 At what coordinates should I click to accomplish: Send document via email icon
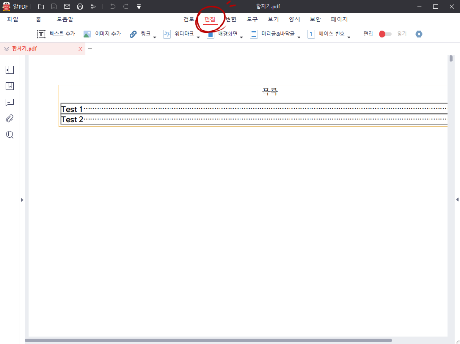pyautogui.click(x=67, y=7)
